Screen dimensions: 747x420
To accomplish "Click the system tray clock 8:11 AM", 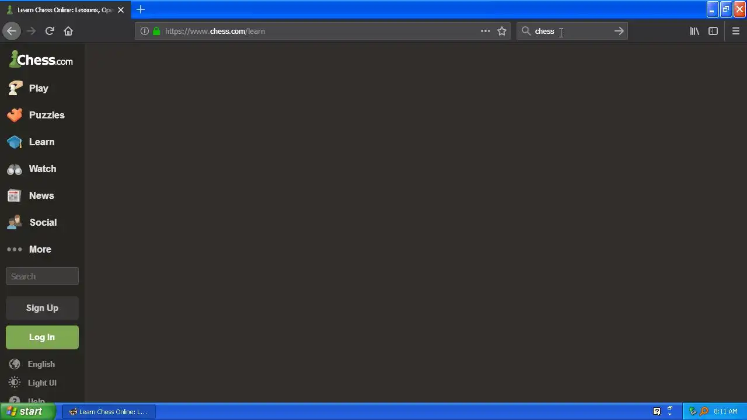I will [x=725, y=411].
